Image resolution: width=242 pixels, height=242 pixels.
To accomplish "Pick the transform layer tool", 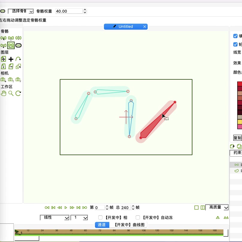I will coord(3,59).
